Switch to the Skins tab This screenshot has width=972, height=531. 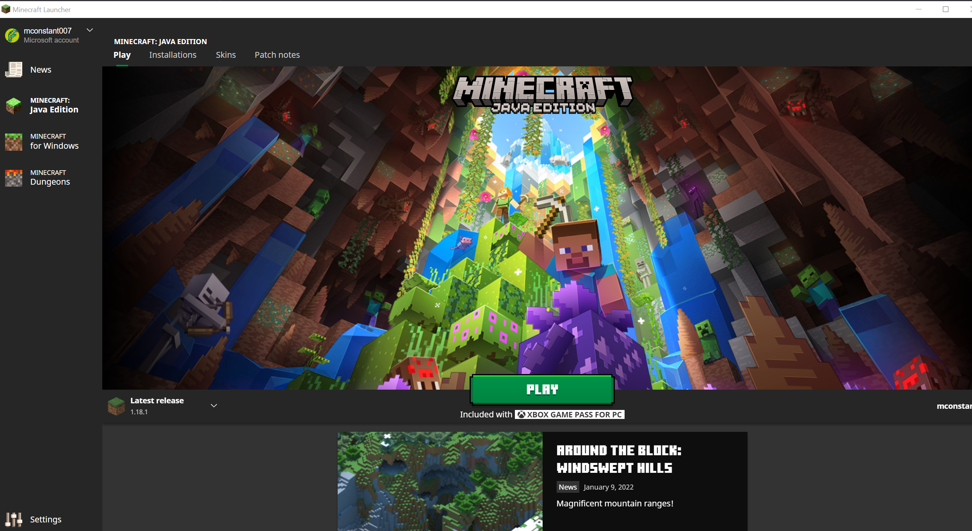coord(226,55)
